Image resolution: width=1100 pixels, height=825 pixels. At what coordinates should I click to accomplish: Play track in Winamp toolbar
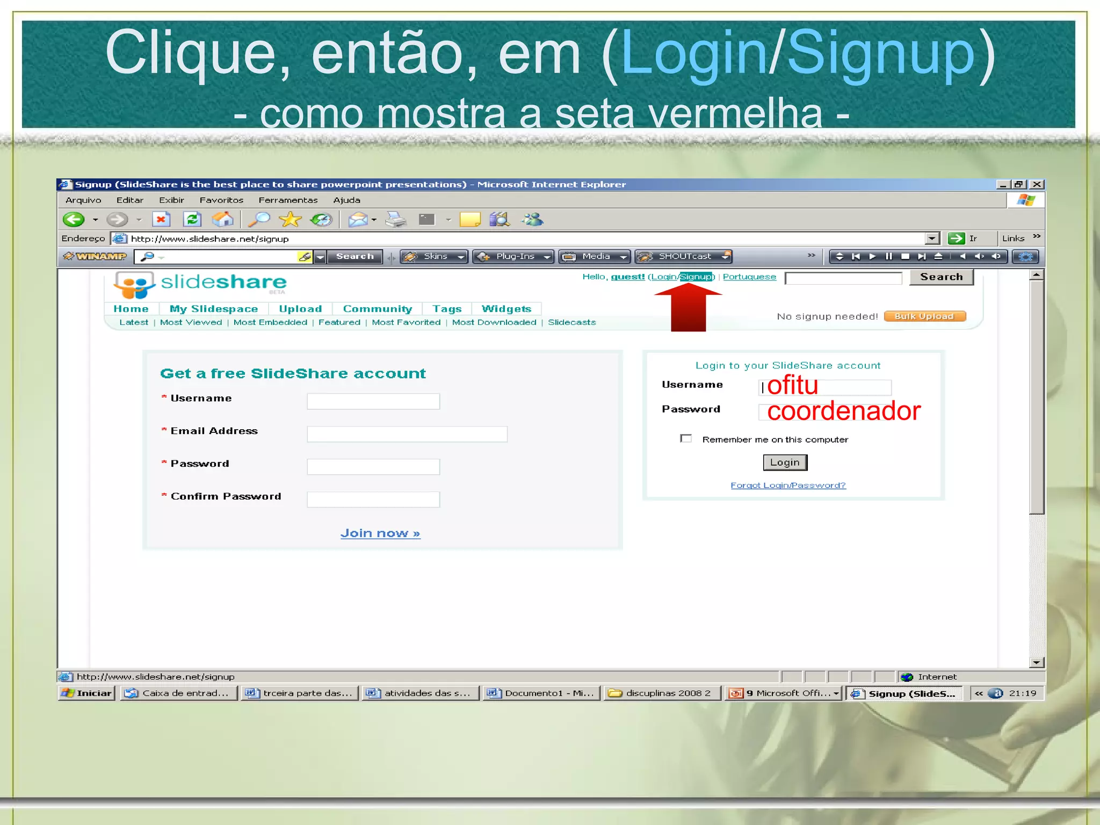point(872,256)
